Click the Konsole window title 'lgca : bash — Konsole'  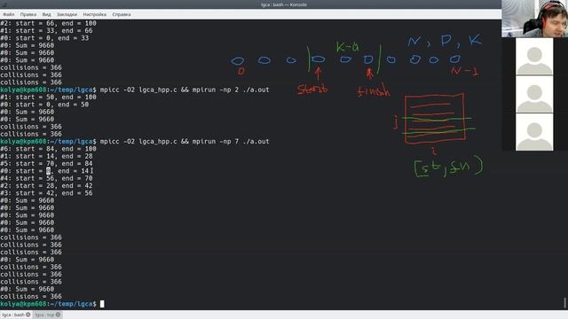click(x=284, y=4)
